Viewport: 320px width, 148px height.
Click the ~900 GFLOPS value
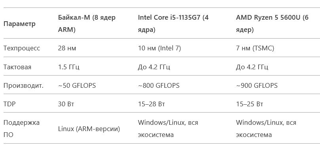257,85
